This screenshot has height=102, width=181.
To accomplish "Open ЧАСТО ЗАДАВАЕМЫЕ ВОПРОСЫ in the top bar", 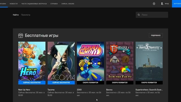I will 34,4.
